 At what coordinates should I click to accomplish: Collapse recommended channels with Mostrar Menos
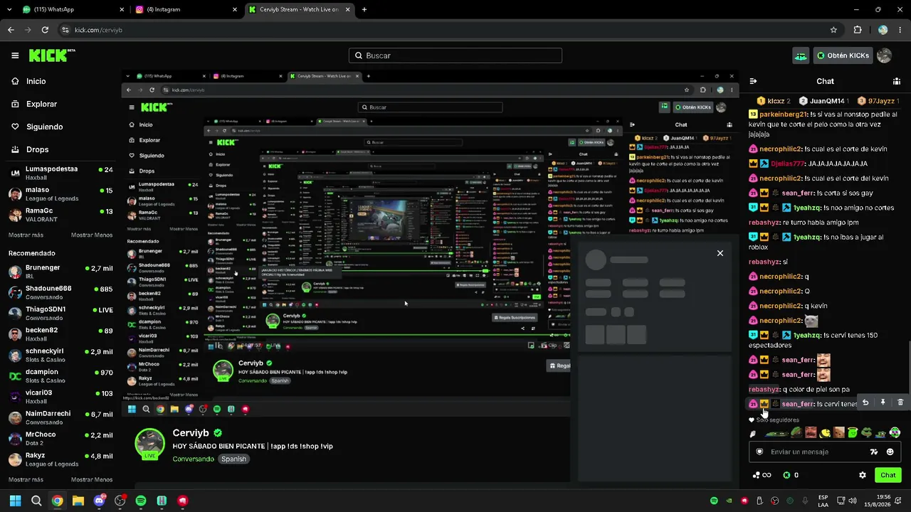point(92,479)
